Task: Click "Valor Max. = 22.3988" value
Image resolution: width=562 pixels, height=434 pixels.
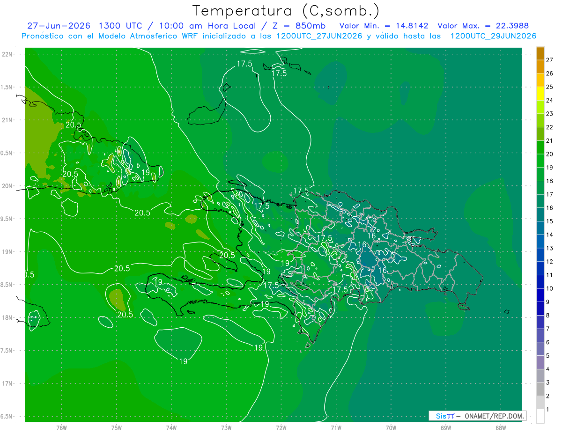Action: click(483, 26)
